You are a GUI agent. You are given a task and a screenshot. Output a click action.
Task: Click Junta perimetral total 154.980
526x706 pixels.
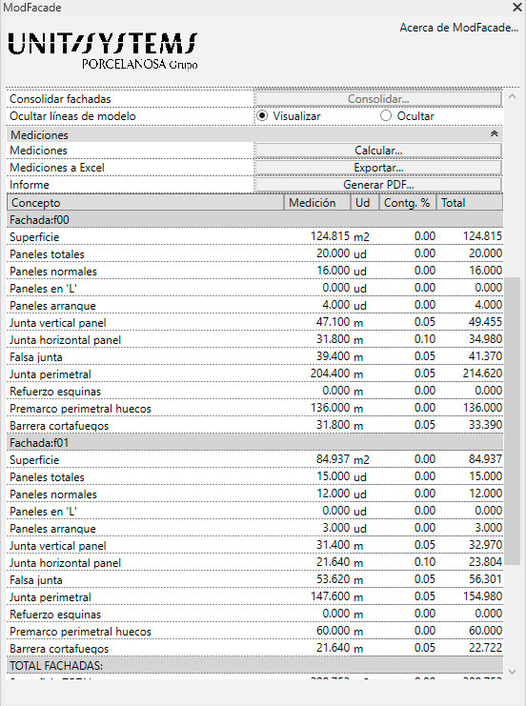coord(482,596)
